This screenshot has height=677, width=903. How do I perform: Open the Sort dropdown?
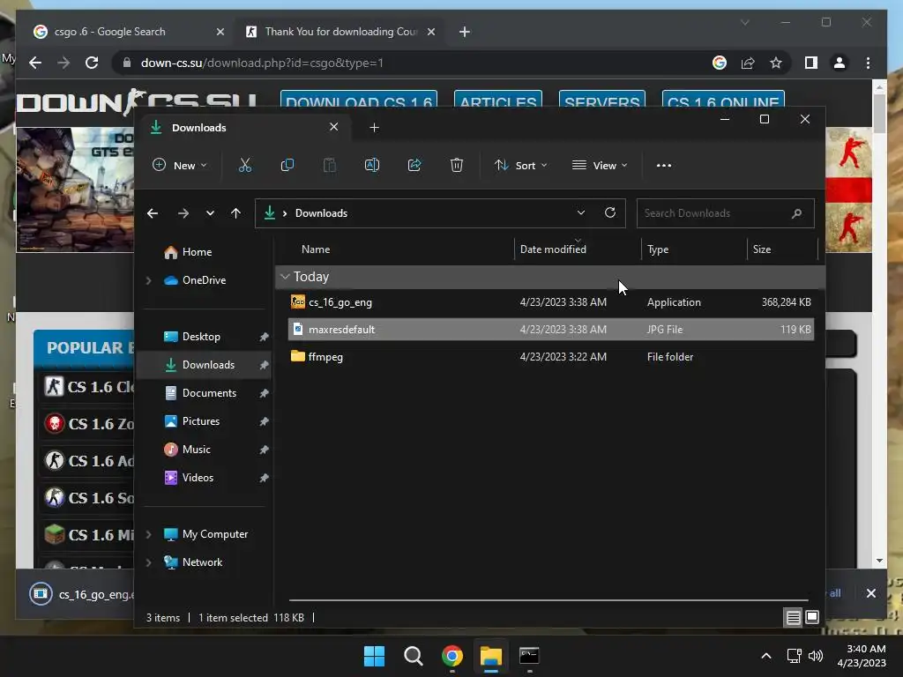(520, 165)
